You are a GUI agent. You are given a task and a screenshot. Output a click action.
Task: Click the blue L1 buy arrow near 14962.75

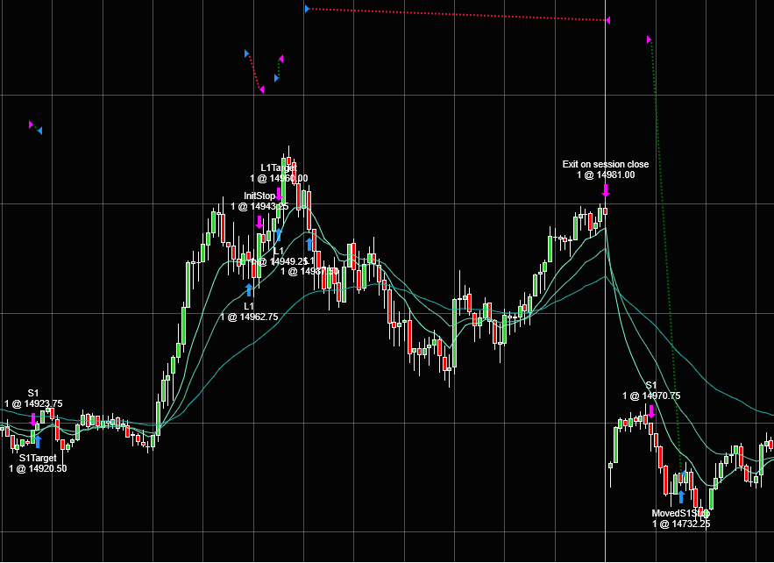[249, 287]
